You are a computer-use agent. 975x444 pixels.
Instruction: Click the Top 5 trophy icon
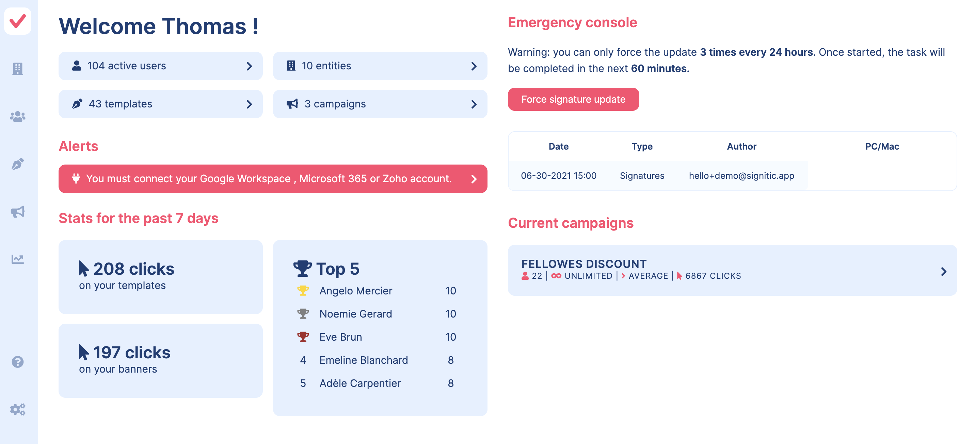click(x=302, y=269)
